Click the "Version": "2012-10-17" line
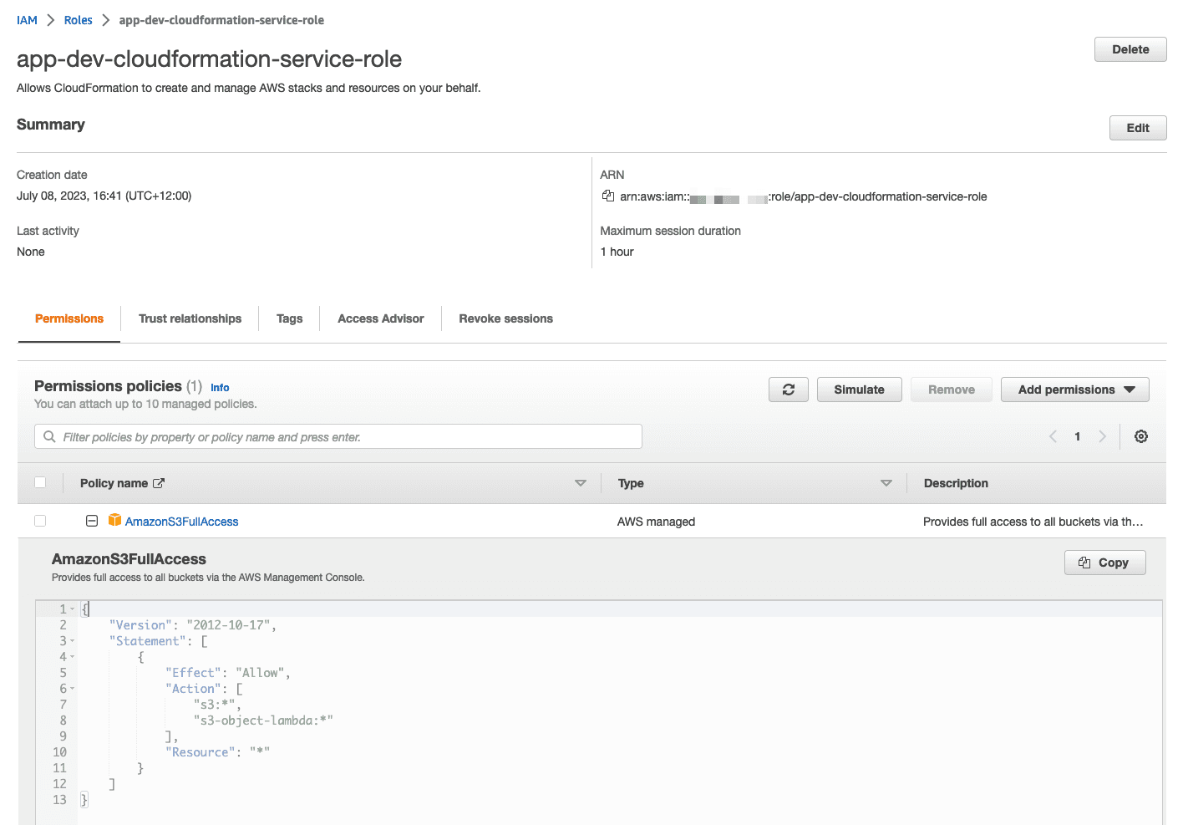 click(x=193, y=625)
